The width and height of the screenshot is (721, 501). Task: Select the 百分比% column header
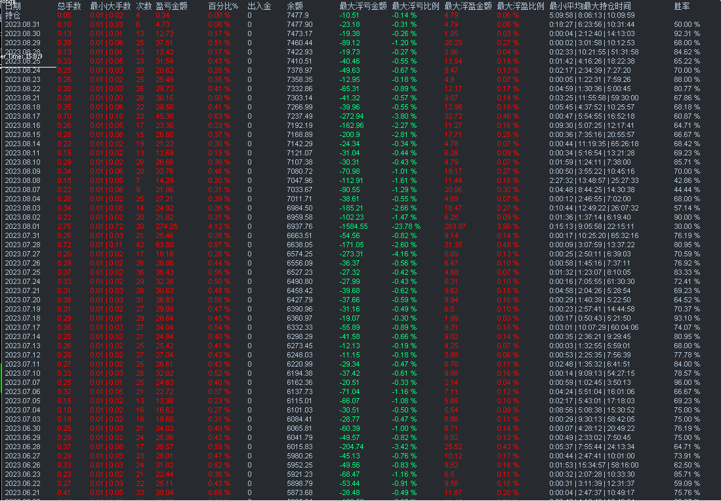(224, 6)
